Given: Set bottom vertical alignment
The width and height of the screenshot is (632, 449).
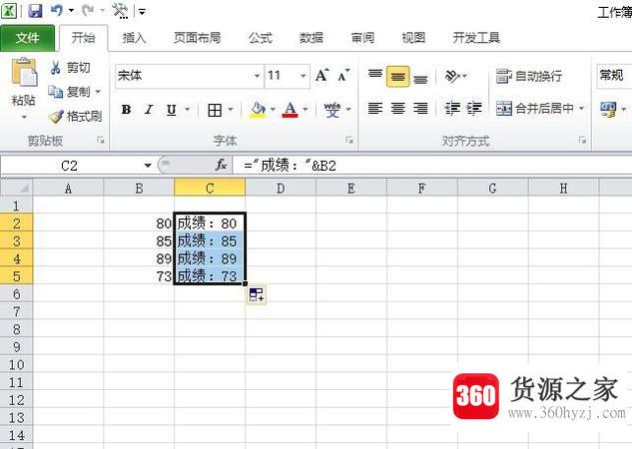Looking at the screenshot, I should tap(420, 77).
